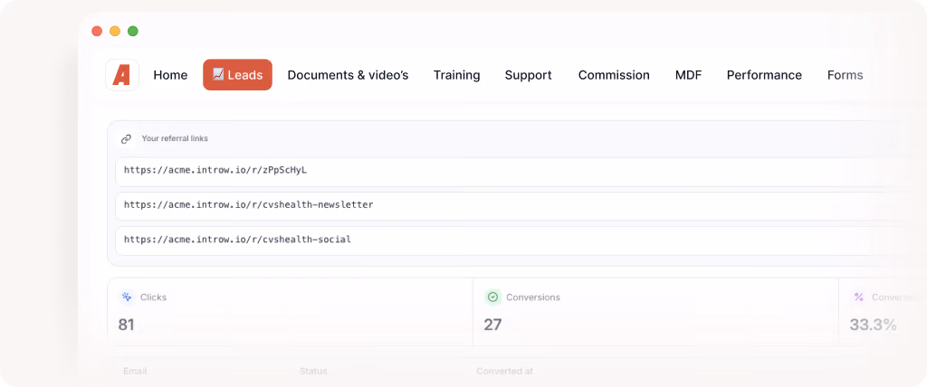
Task: Click the 'Your referral links' heading
Action: pos(175,139)
